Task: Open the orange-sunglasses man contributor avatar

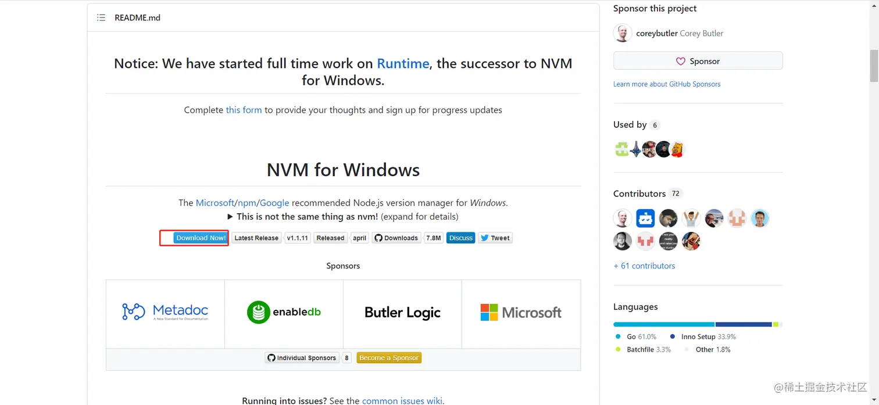Action: [714, 218]
